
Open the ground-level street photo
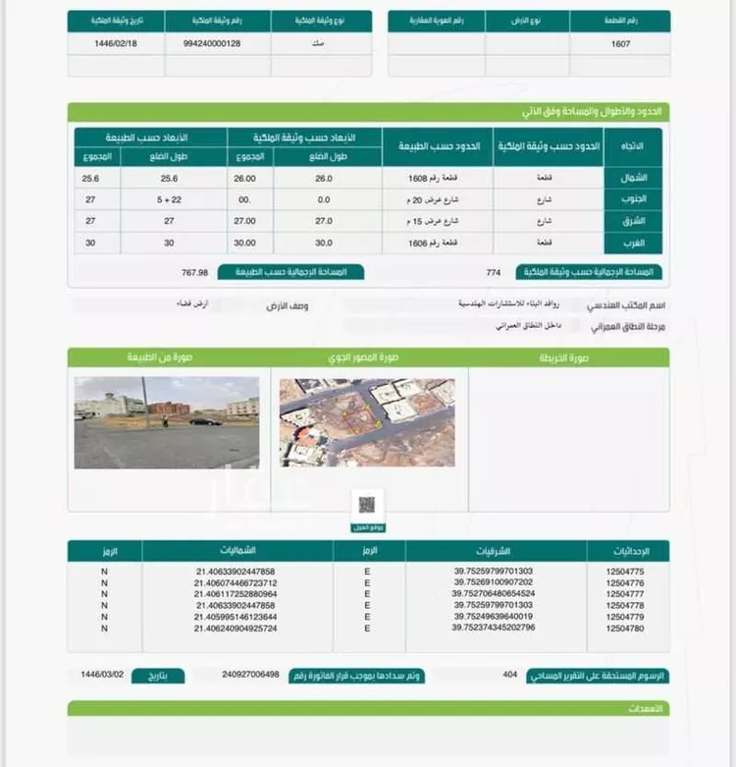(167, 422)
